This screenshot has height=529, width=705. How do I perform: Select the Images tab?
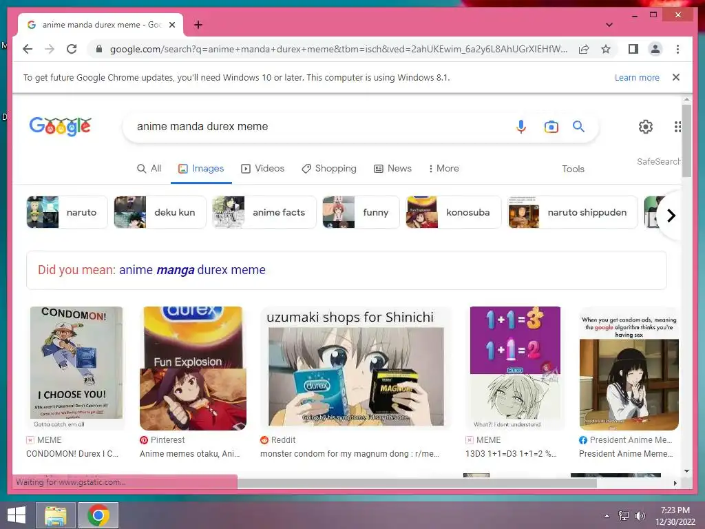coord(201,168)
